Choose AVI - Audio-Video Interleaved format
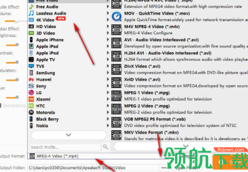This screenshot has width=248, height=172. click(x=179, y=43)
